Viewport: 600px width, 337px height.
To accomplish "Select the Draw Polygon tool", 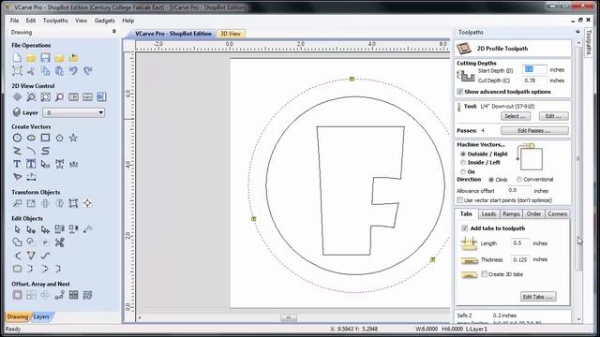I will coord(59,138).
